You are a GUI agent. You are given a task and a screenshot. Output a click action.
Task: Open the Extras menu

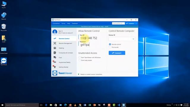pyautogui.click(x=63, y=23)
